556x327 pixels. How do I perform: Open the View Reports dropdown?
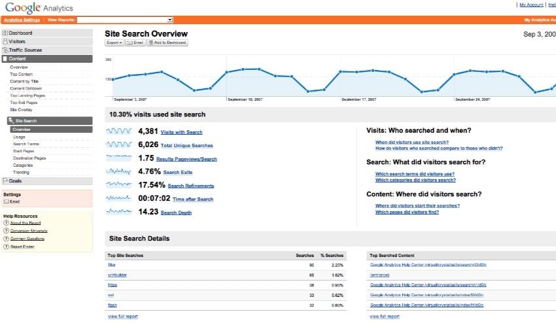125,20
